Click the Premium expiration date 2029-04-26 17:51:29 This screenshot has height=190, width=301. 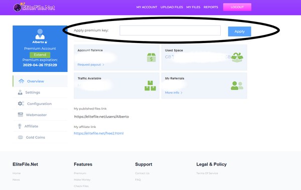40,65
